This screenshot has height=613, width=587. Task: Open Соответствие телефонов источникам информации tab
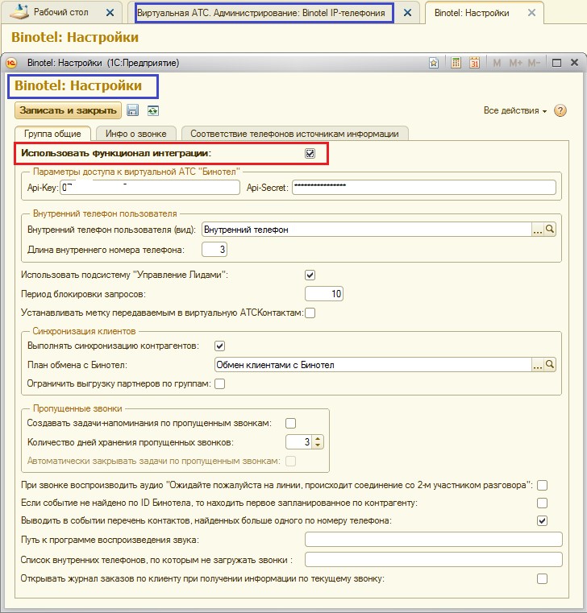click(x=294, y=134)
